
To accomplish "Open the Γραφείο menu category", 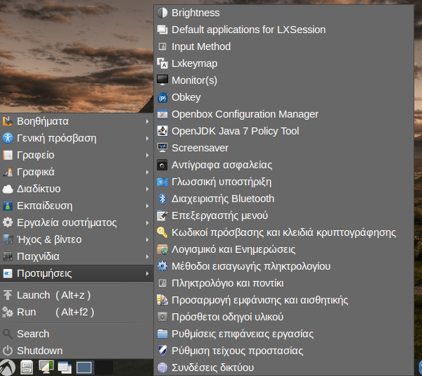I will coord(77,155).
